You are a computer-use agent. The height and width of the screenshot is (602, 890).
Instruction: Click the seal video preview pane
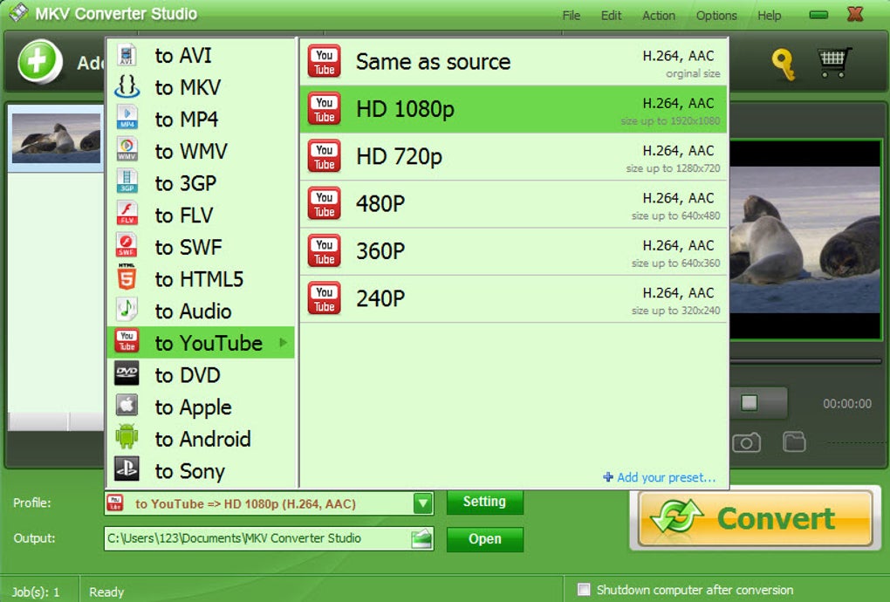(x=804, y=239)
